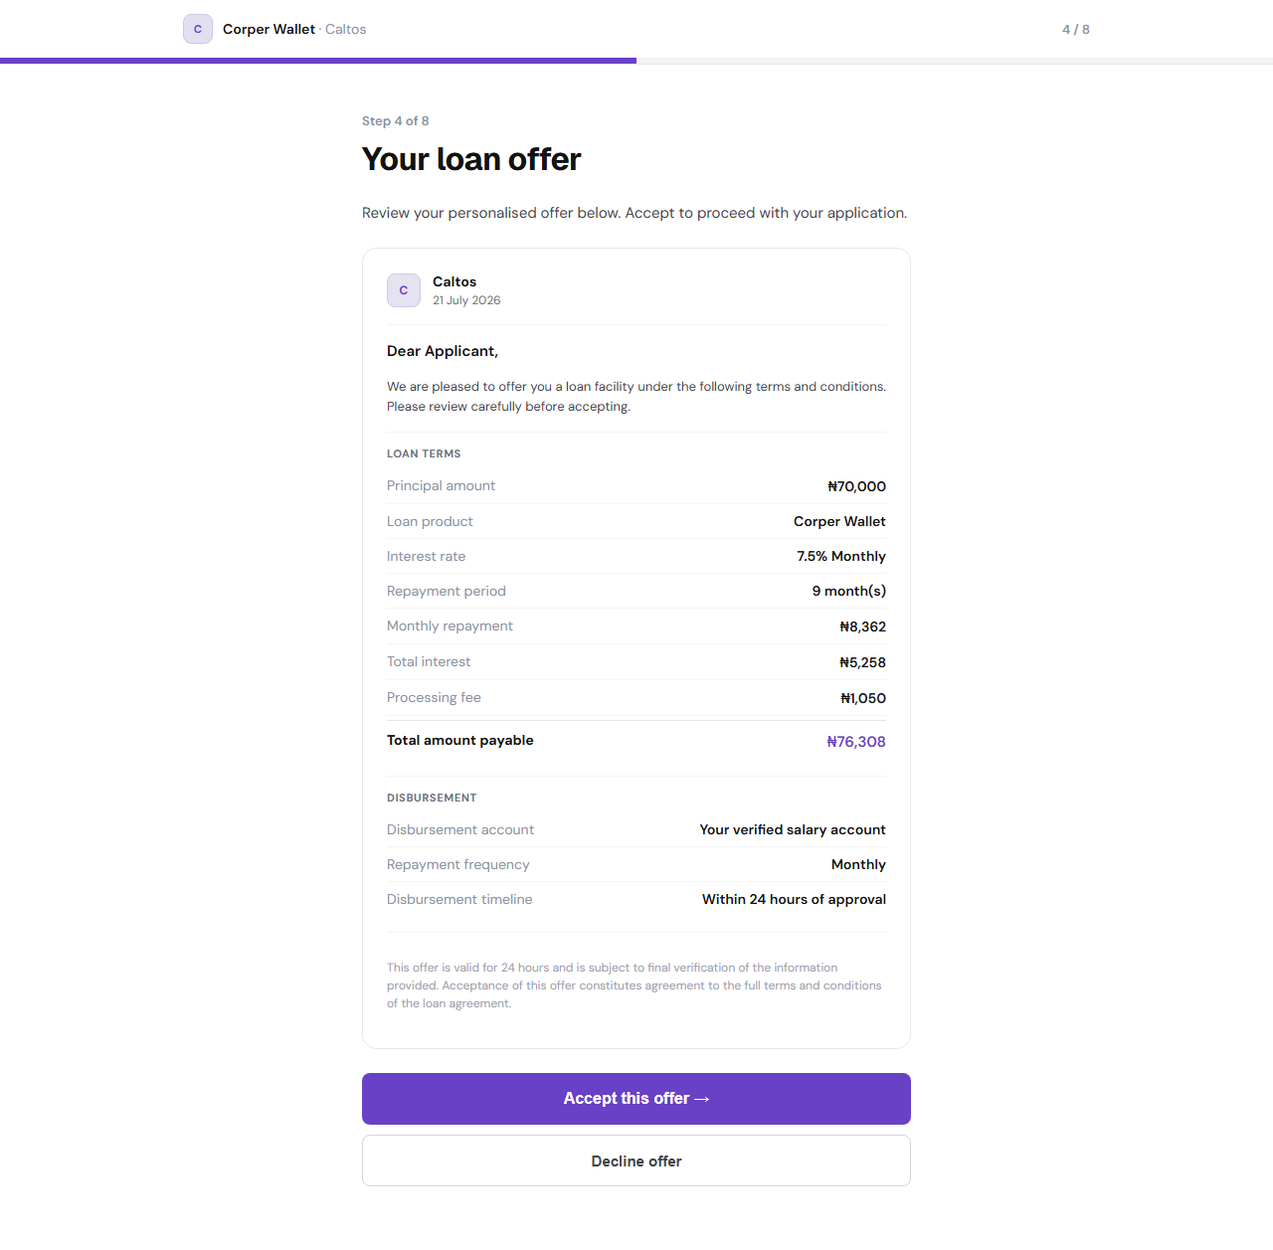Click the offer validity disclaimer paragraph
Viewport: 1273px width, 1250px height.
tap(635, 985)
